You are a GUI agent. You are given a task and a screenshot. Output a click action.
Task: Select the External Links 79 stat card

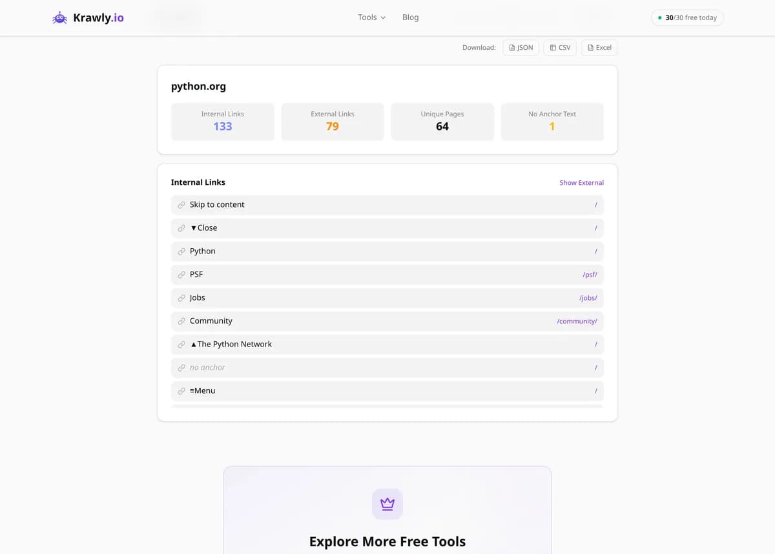click(333, 122)
